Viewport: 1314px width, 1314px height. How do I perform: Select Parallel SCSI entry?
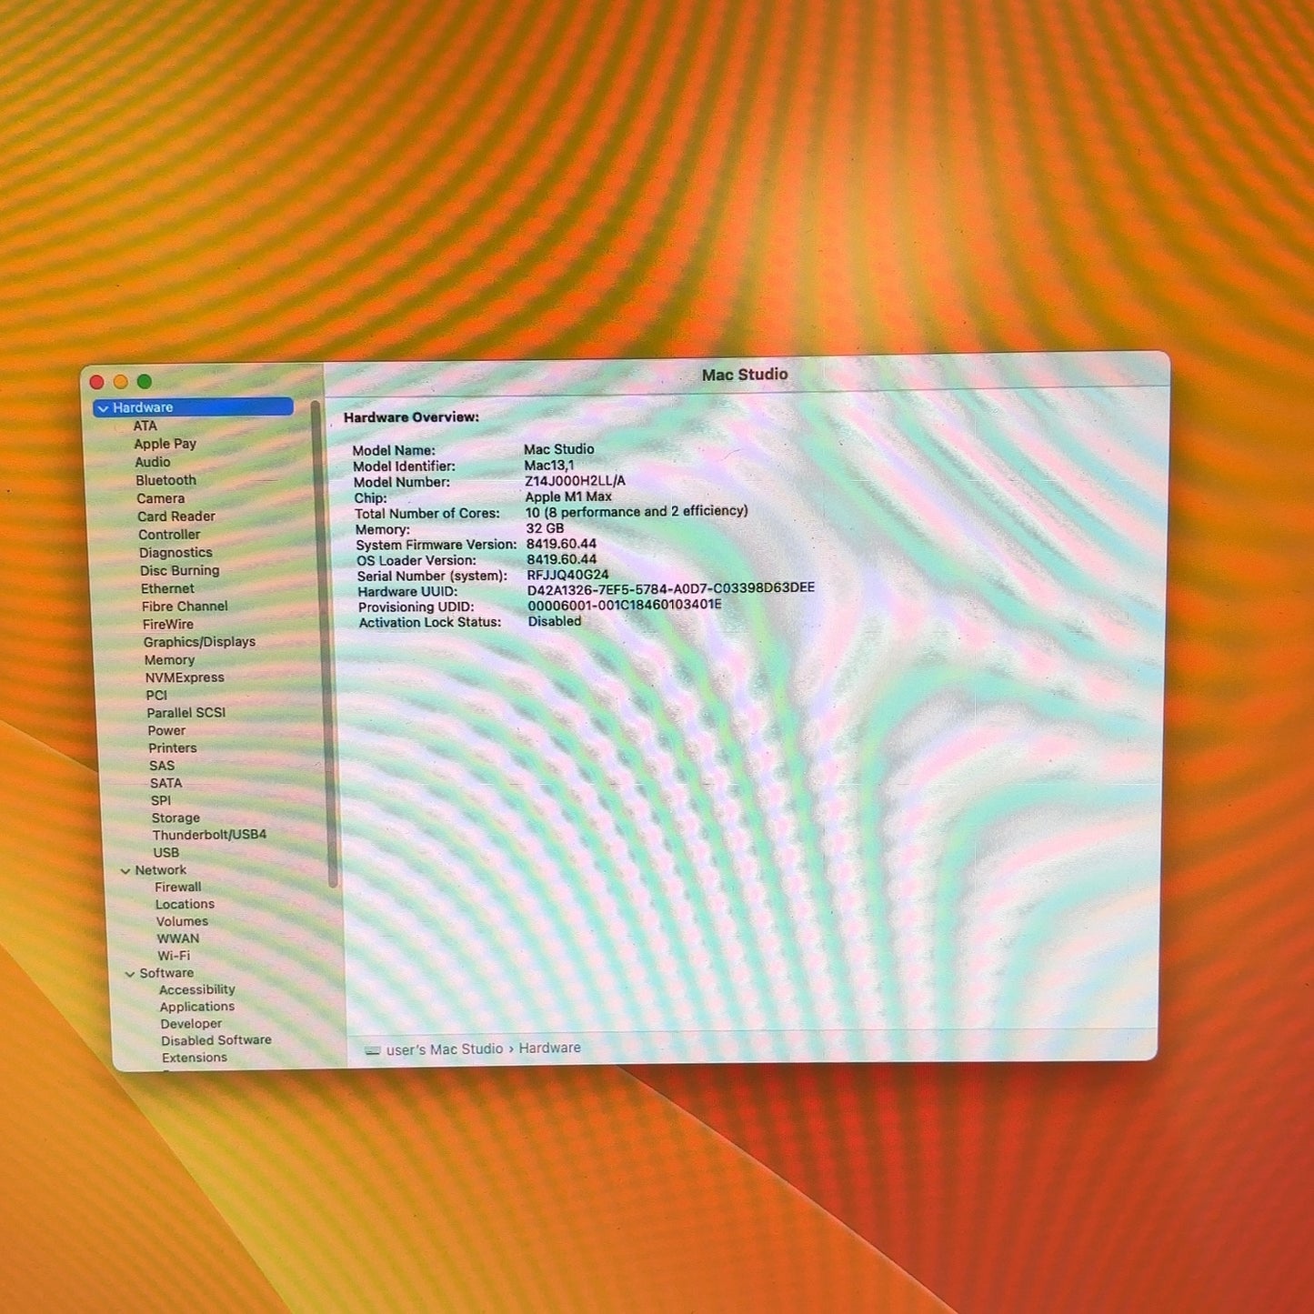tap(186, 713)
